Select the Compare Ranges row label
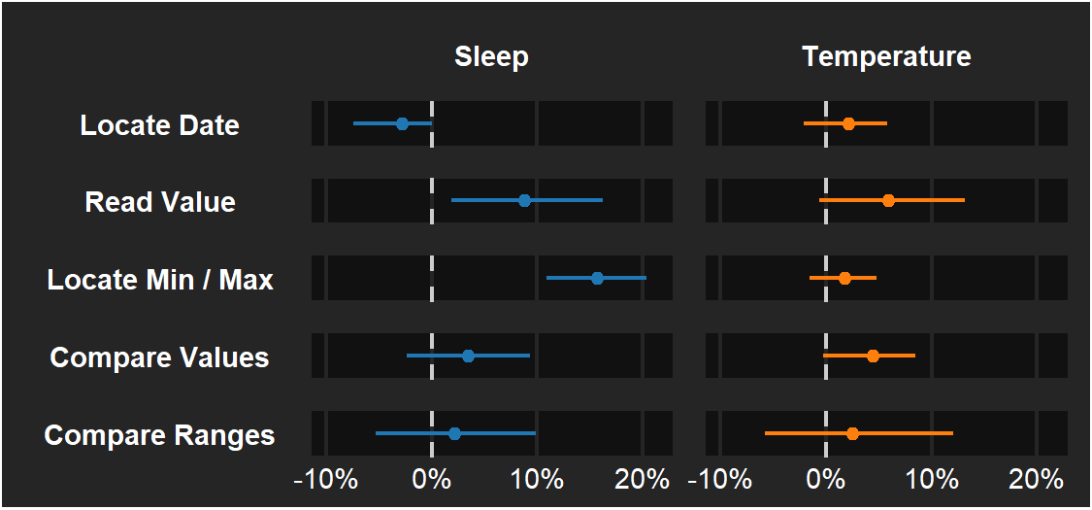 pos(160,434)
